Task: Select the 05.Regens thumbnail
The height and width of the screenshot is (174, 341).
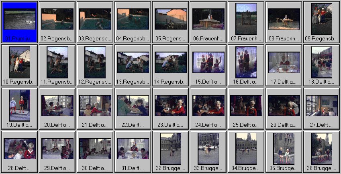Action: 171,19
